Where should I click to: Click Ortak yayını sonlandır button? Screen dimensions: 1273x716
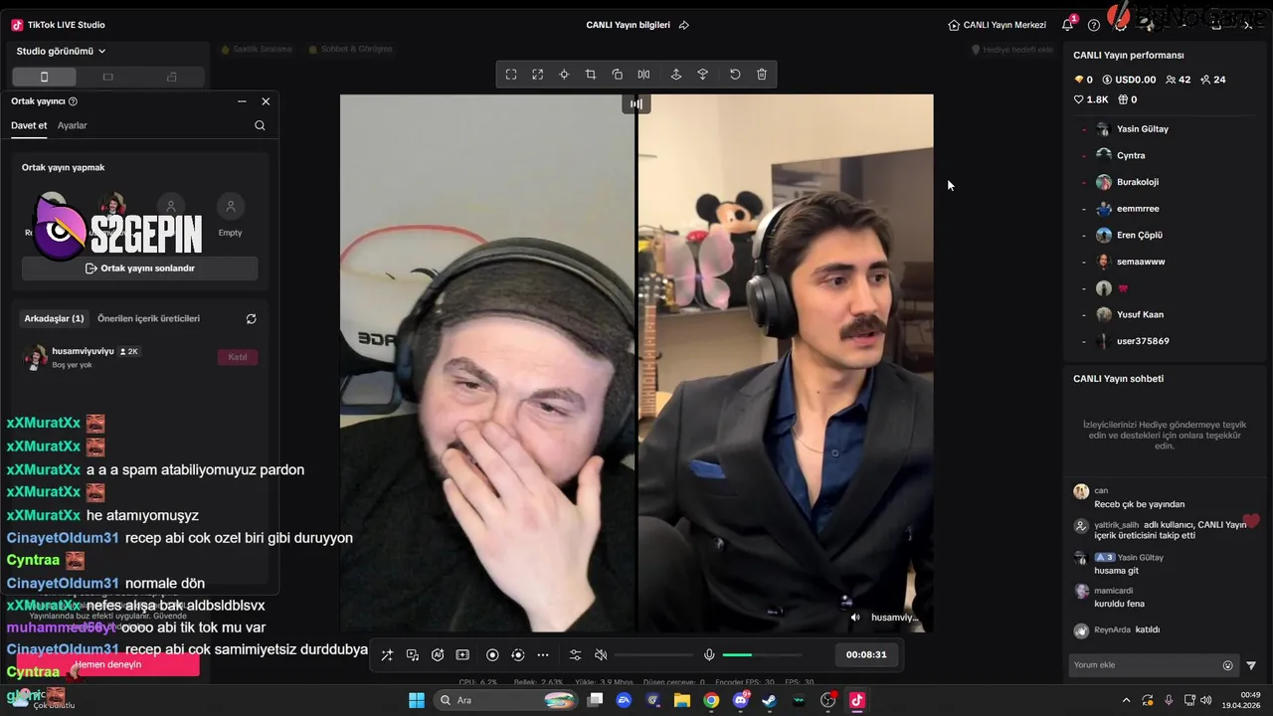[x=140, y=268]
